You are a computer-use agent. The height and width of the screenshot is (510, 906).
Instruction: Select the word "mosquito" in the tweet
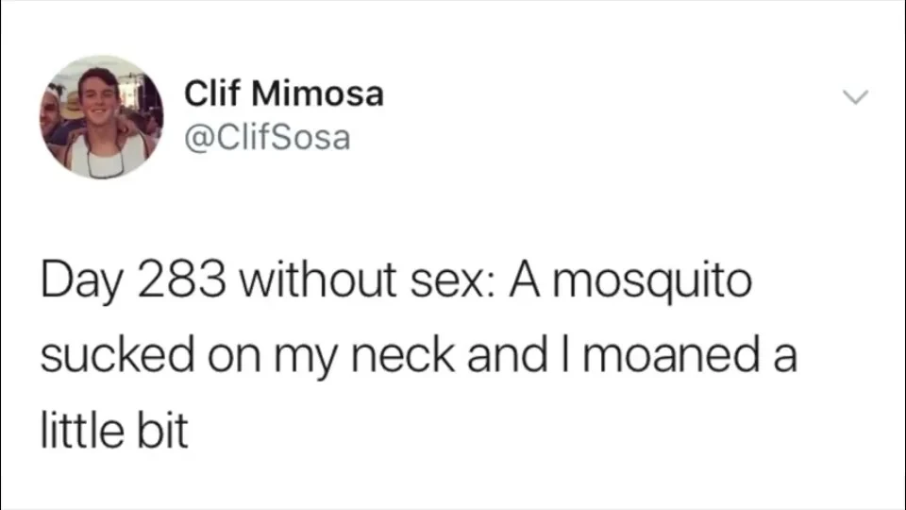pos(658,284)
